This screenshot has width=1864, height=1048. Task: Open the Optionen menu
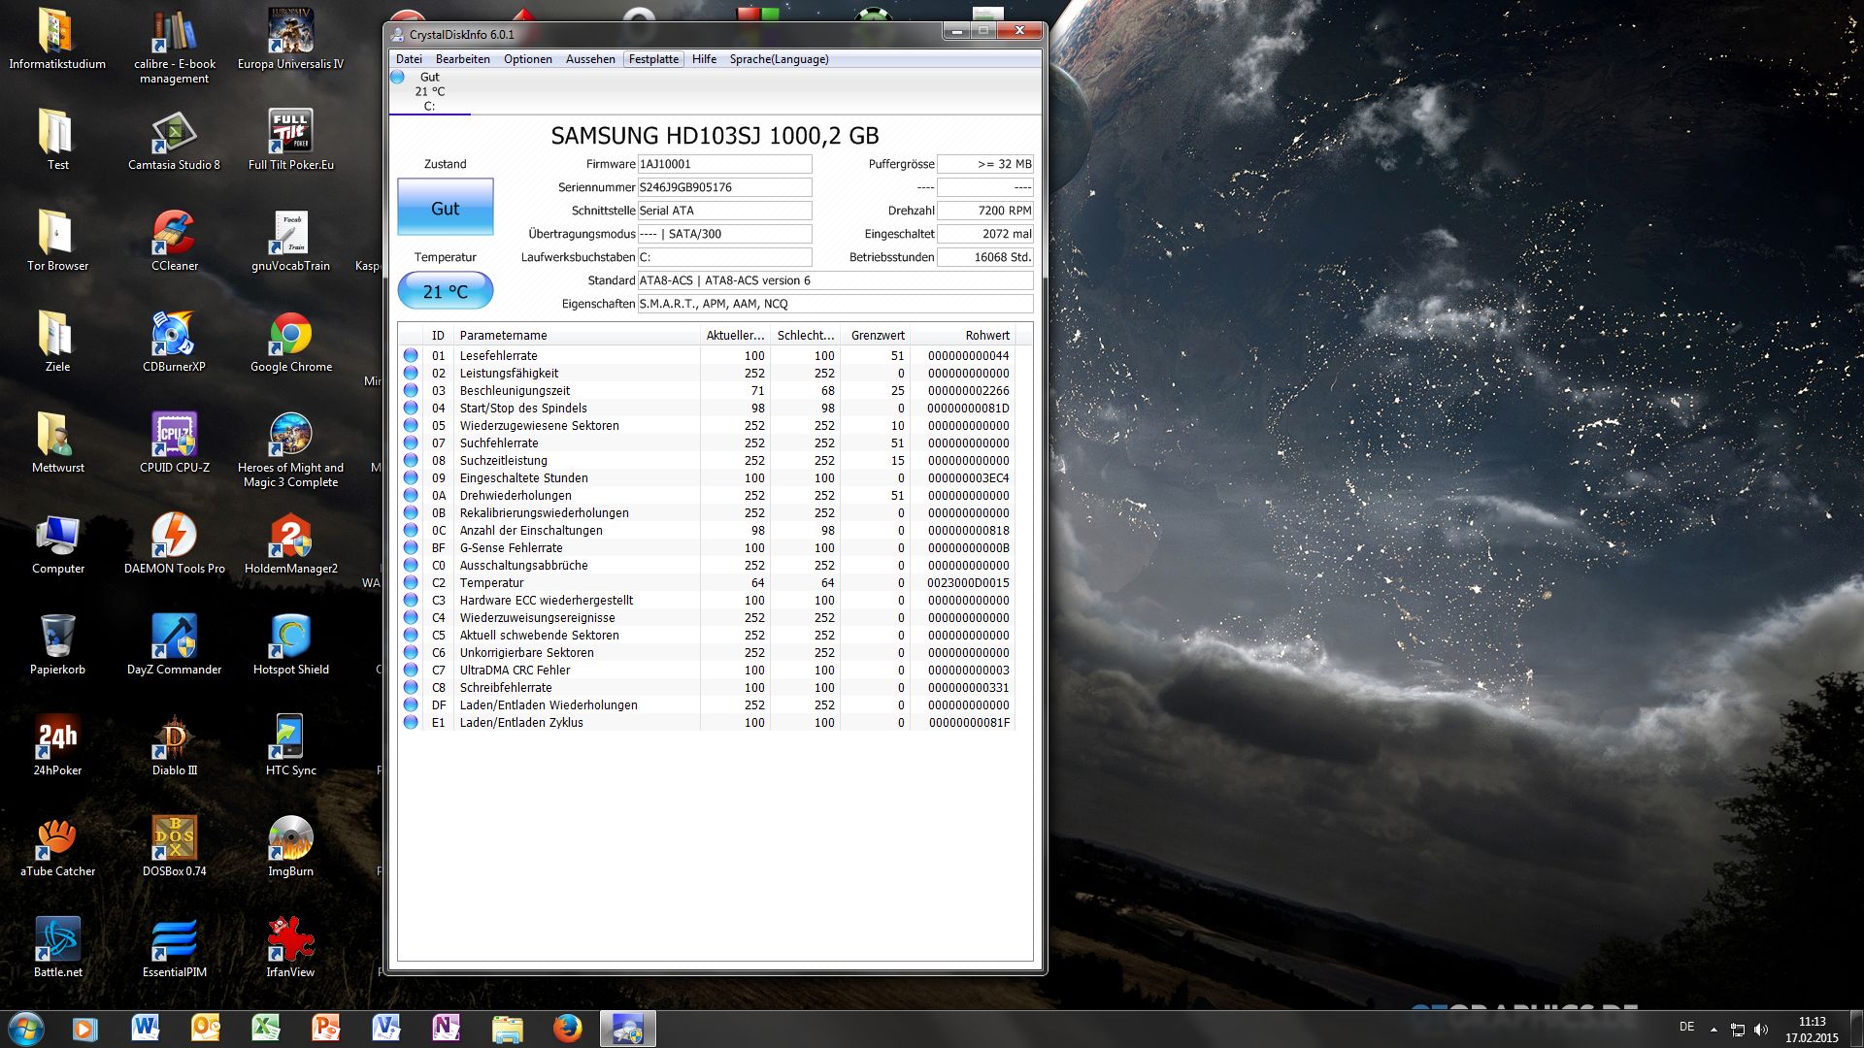[527, 59]
